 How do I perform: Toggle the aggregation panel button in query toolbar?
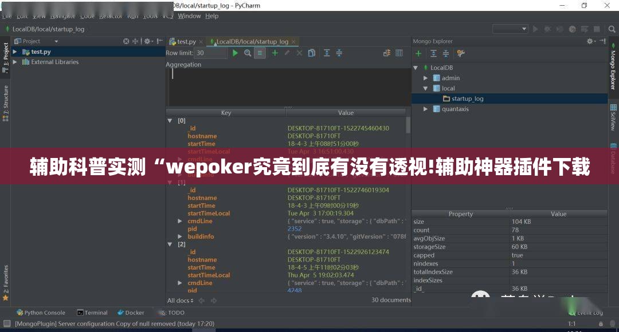tap(260, 53)
